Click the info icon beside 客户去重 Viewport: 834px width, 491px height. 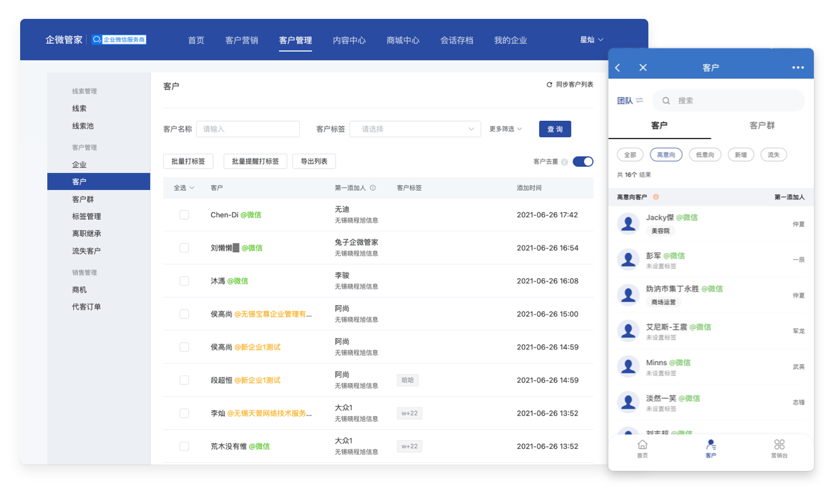click(x=564, y=162)
